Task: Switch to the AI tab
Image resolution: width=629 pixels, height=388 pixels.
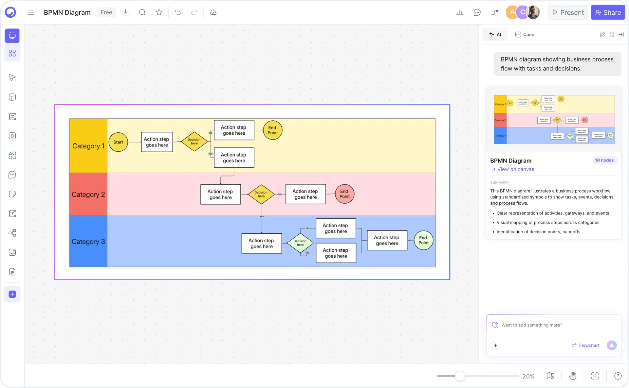Action: coord(495,34)
